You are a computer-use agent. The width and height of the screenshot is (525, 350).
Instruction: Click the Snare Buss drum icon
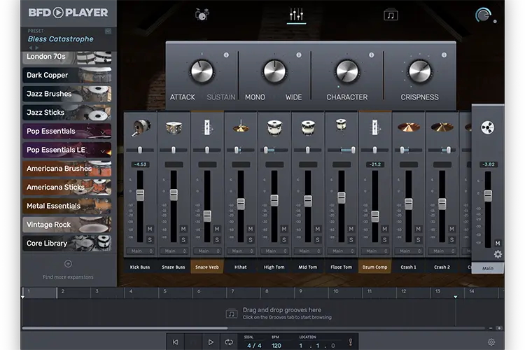point(174,127)
